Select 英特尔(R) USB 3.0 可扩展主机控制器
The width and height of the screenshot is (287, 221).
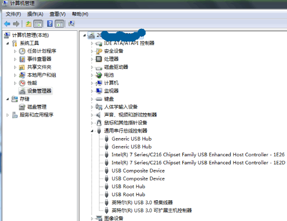pyautogui.click(x=151, y=210)
